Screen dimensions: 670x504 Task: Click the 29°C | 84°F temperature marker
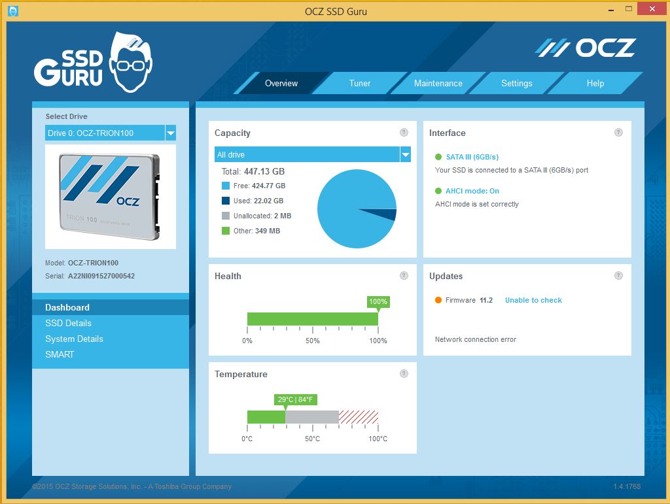pos(295,399)
